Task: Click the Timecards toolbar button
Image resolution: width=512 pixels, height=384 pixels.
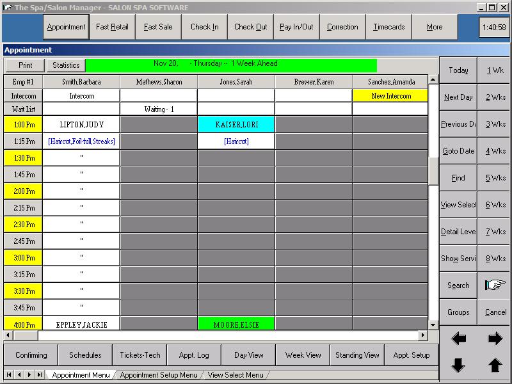Action: click(x=388, y=28)
